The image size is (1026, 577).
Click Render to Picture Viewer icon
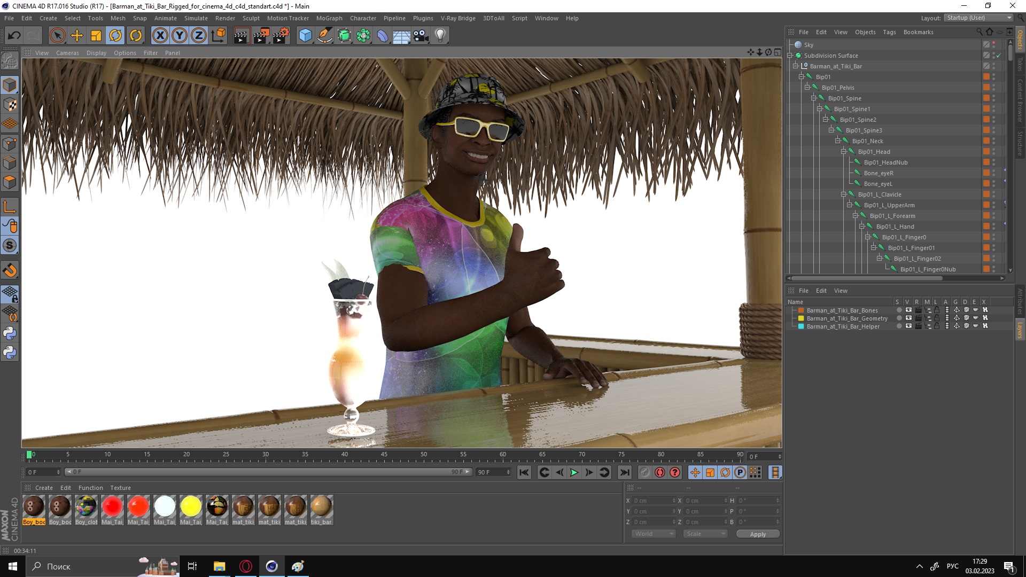pyautogui.click(x=261, y=36)
